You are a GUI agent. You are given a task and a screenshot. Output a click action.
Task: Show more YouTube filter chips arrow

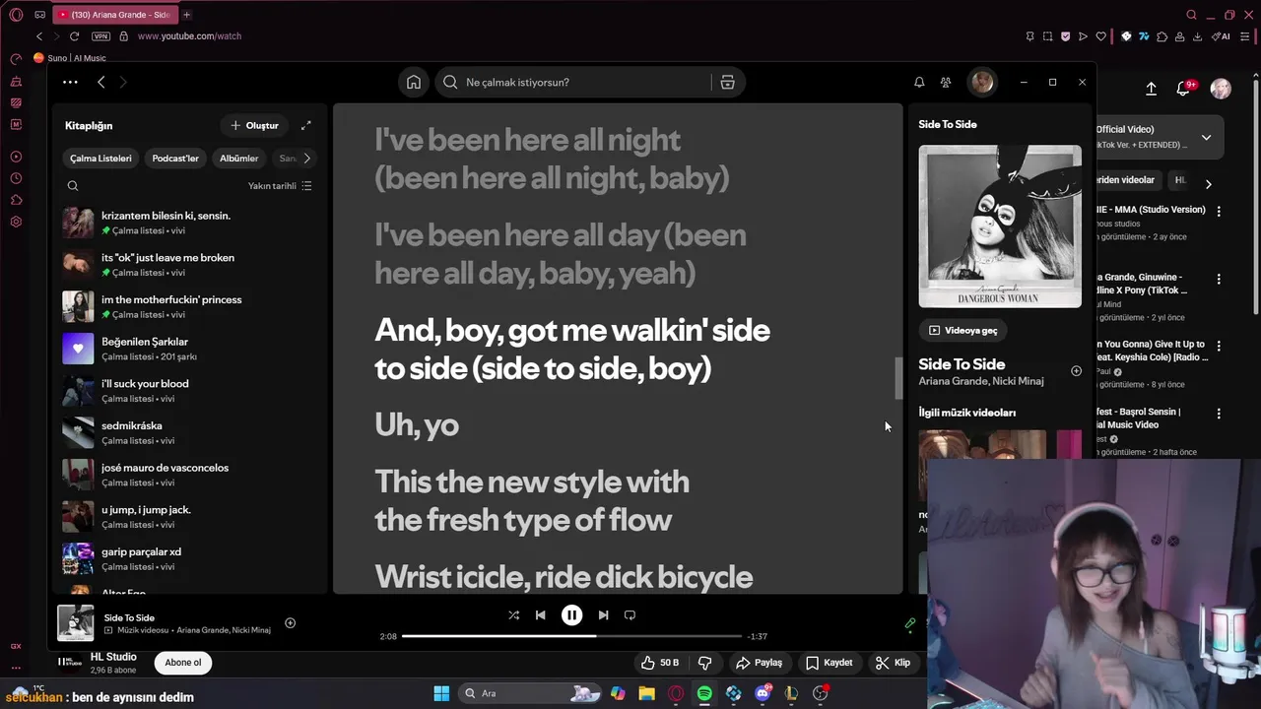[1208, 184]
